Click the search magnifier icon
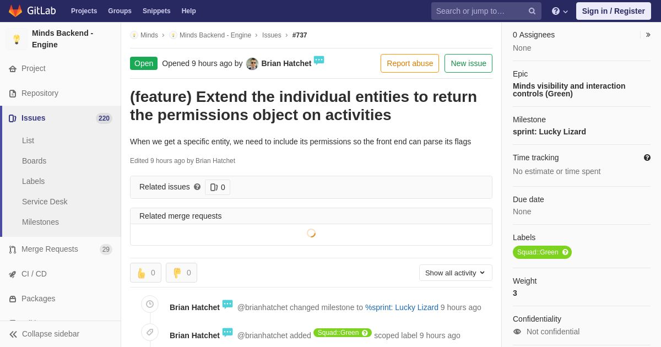Screen dimensions: 661x347 532,11
